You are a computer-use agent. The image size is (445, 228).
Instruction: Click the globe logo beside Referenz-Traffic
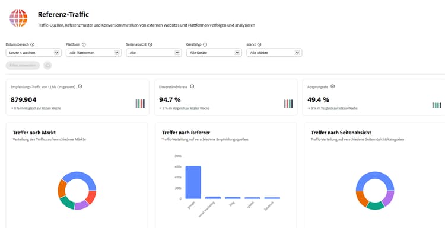point(18,18)
